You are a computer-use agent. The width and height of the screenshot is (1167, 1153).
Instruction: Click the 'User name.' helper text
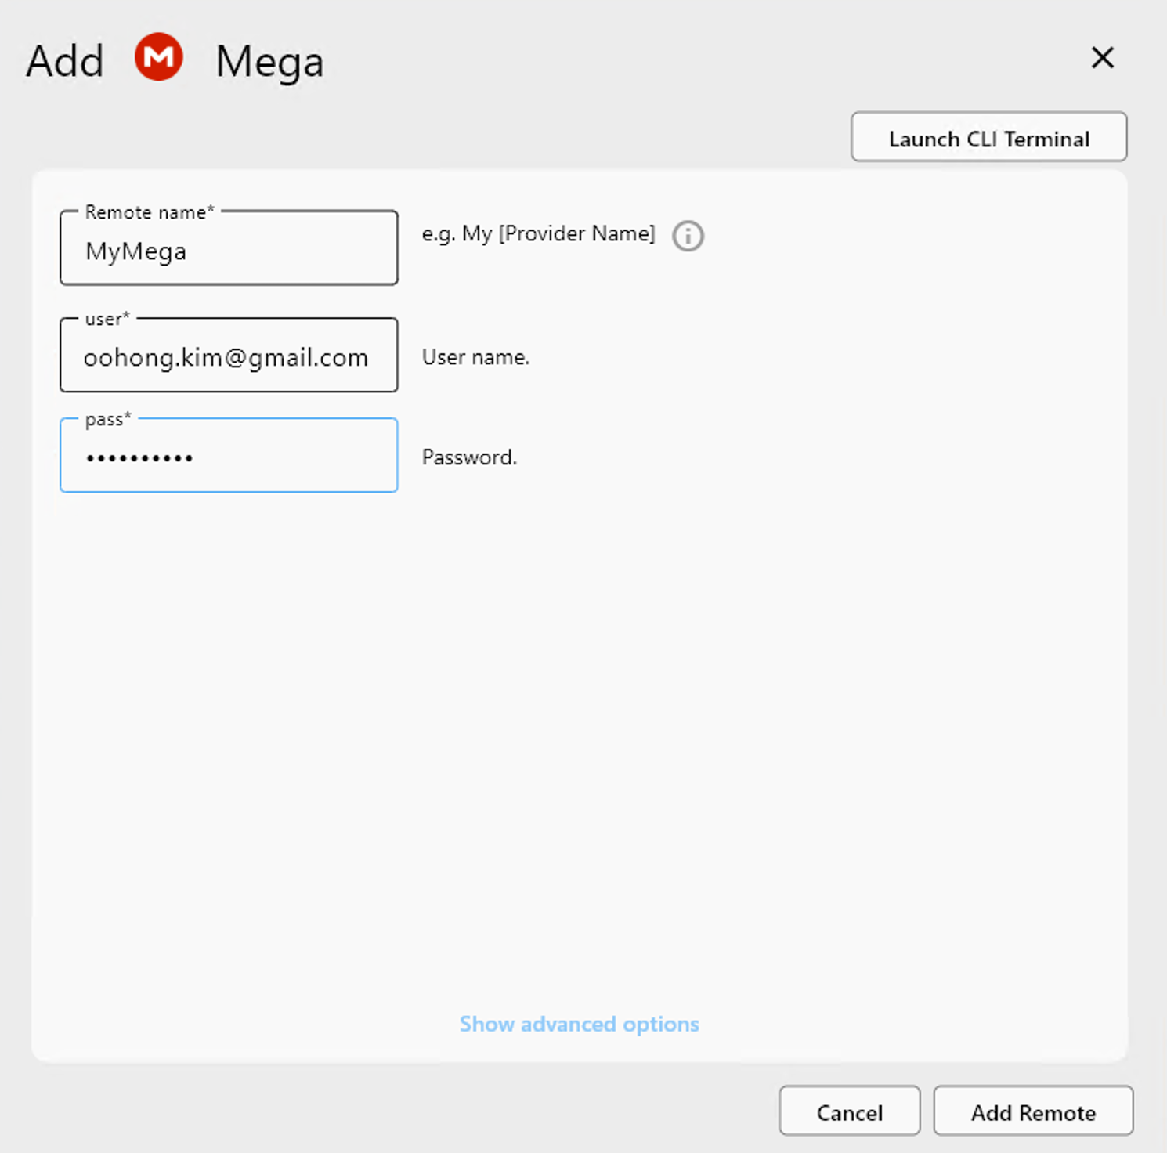point(475,356)
